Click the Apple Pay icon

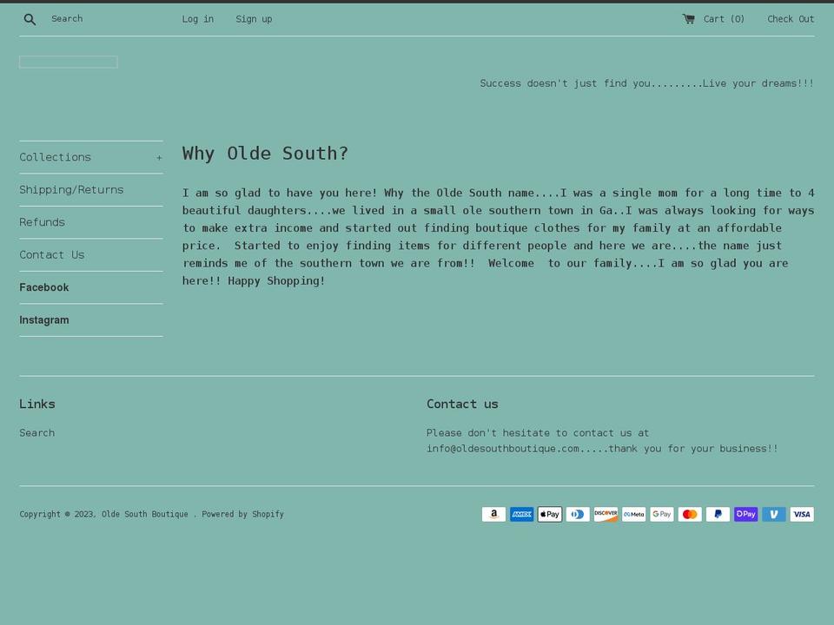click(549, 514)
